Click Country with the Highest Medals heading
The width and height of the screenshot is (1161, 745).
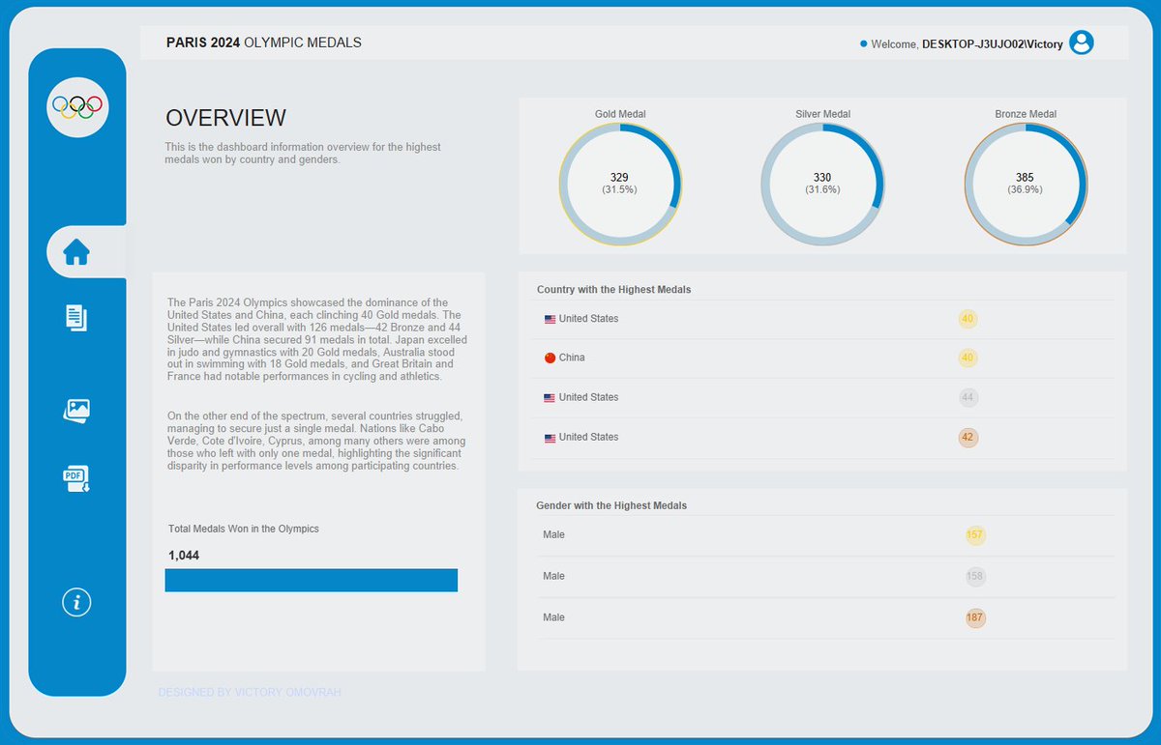click(x=614, y=290)
